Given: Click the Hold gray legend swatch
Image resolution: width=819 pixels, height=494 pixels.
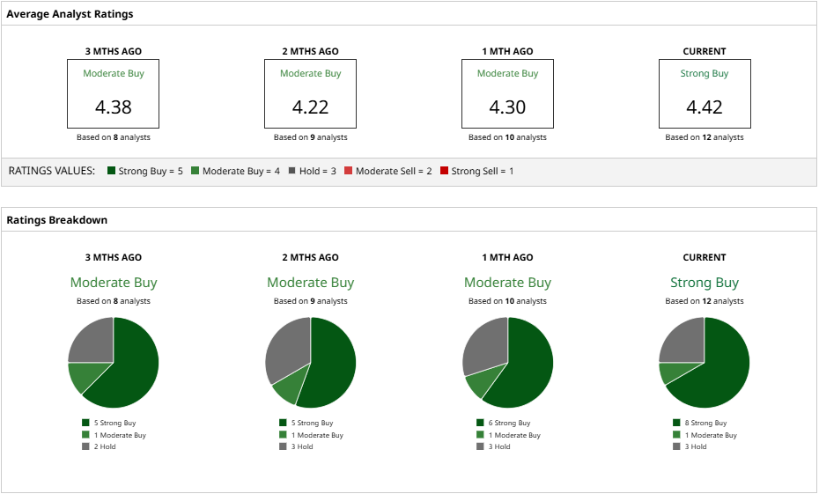Looking at the screenshot, I should (292, 170).
